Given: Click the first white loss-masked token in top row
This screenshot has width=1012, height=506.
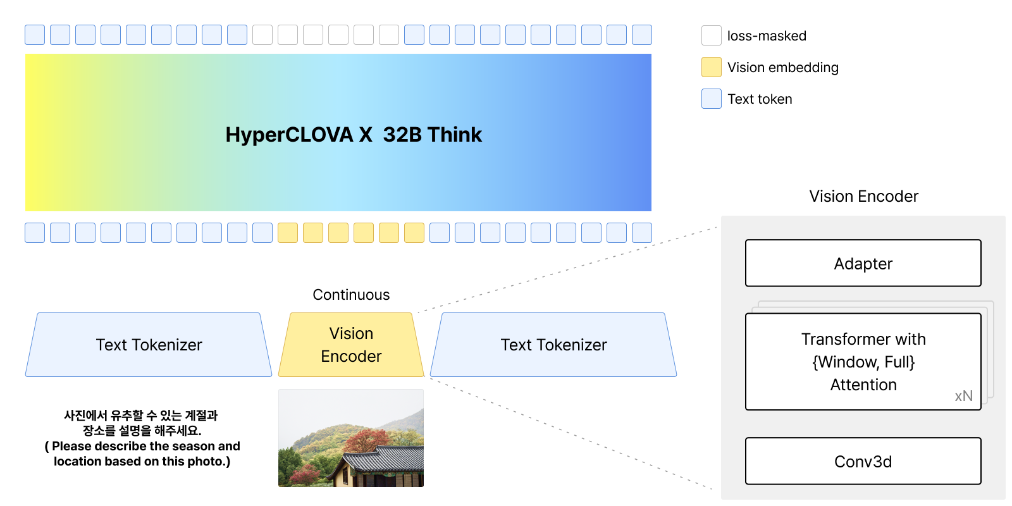Looking at the screenshot, I should coord(262,35).
